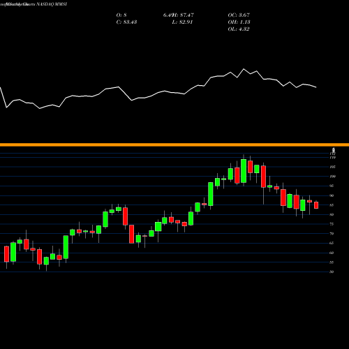Screen dimensions: 349x349
Task: Click the OL: 4.32 readout
Action: [x=239, y=29]
